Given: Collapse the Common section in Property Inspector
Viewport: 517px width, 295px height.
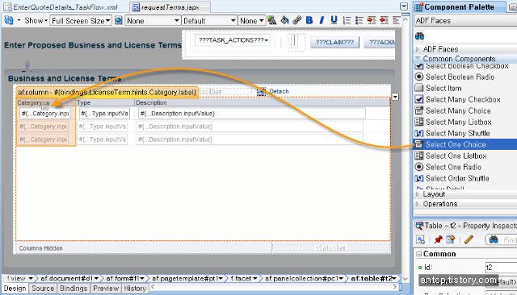Looking at the screenshot, I should [418, 254].
